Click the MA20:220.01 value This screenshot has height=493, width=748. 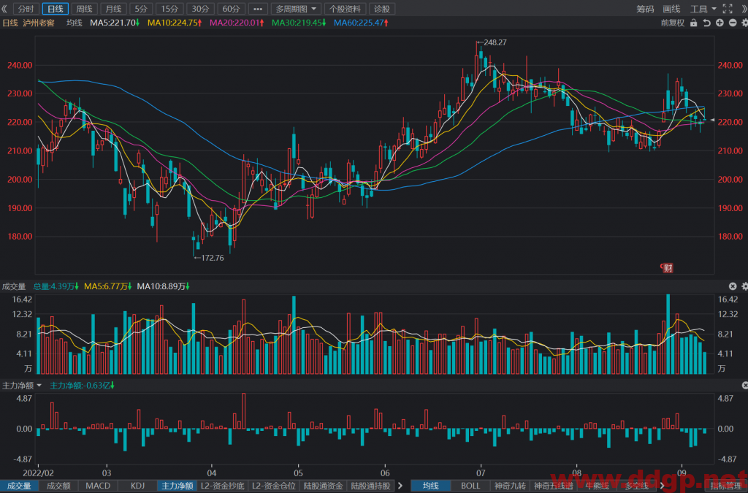[x=237, y=23]
